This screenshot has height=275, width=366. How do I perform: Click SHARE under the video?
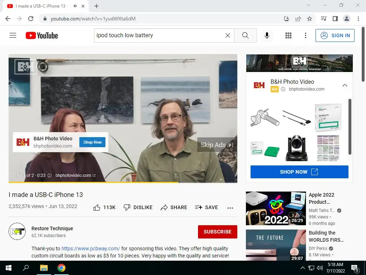coord(174,207)
